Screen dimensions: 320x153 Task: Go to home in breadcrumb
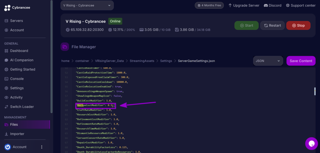pos(66,61)
